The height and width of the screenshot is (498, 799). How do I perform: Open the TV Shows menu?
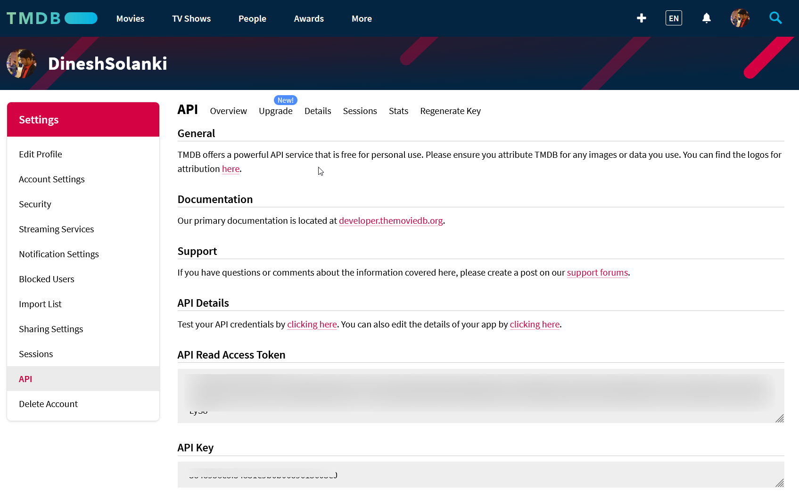(x=191, y=18)
